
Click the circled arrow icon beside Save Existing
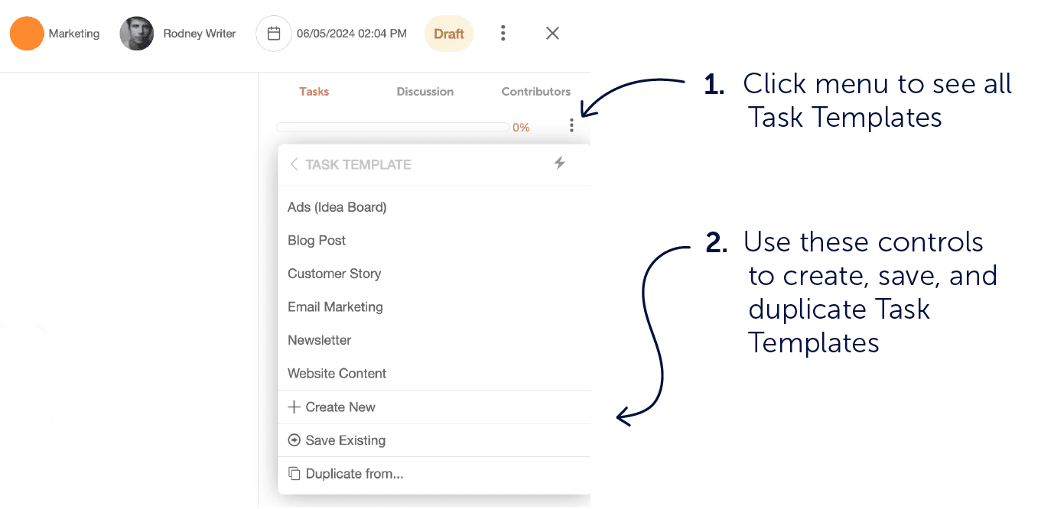[294, 440]
